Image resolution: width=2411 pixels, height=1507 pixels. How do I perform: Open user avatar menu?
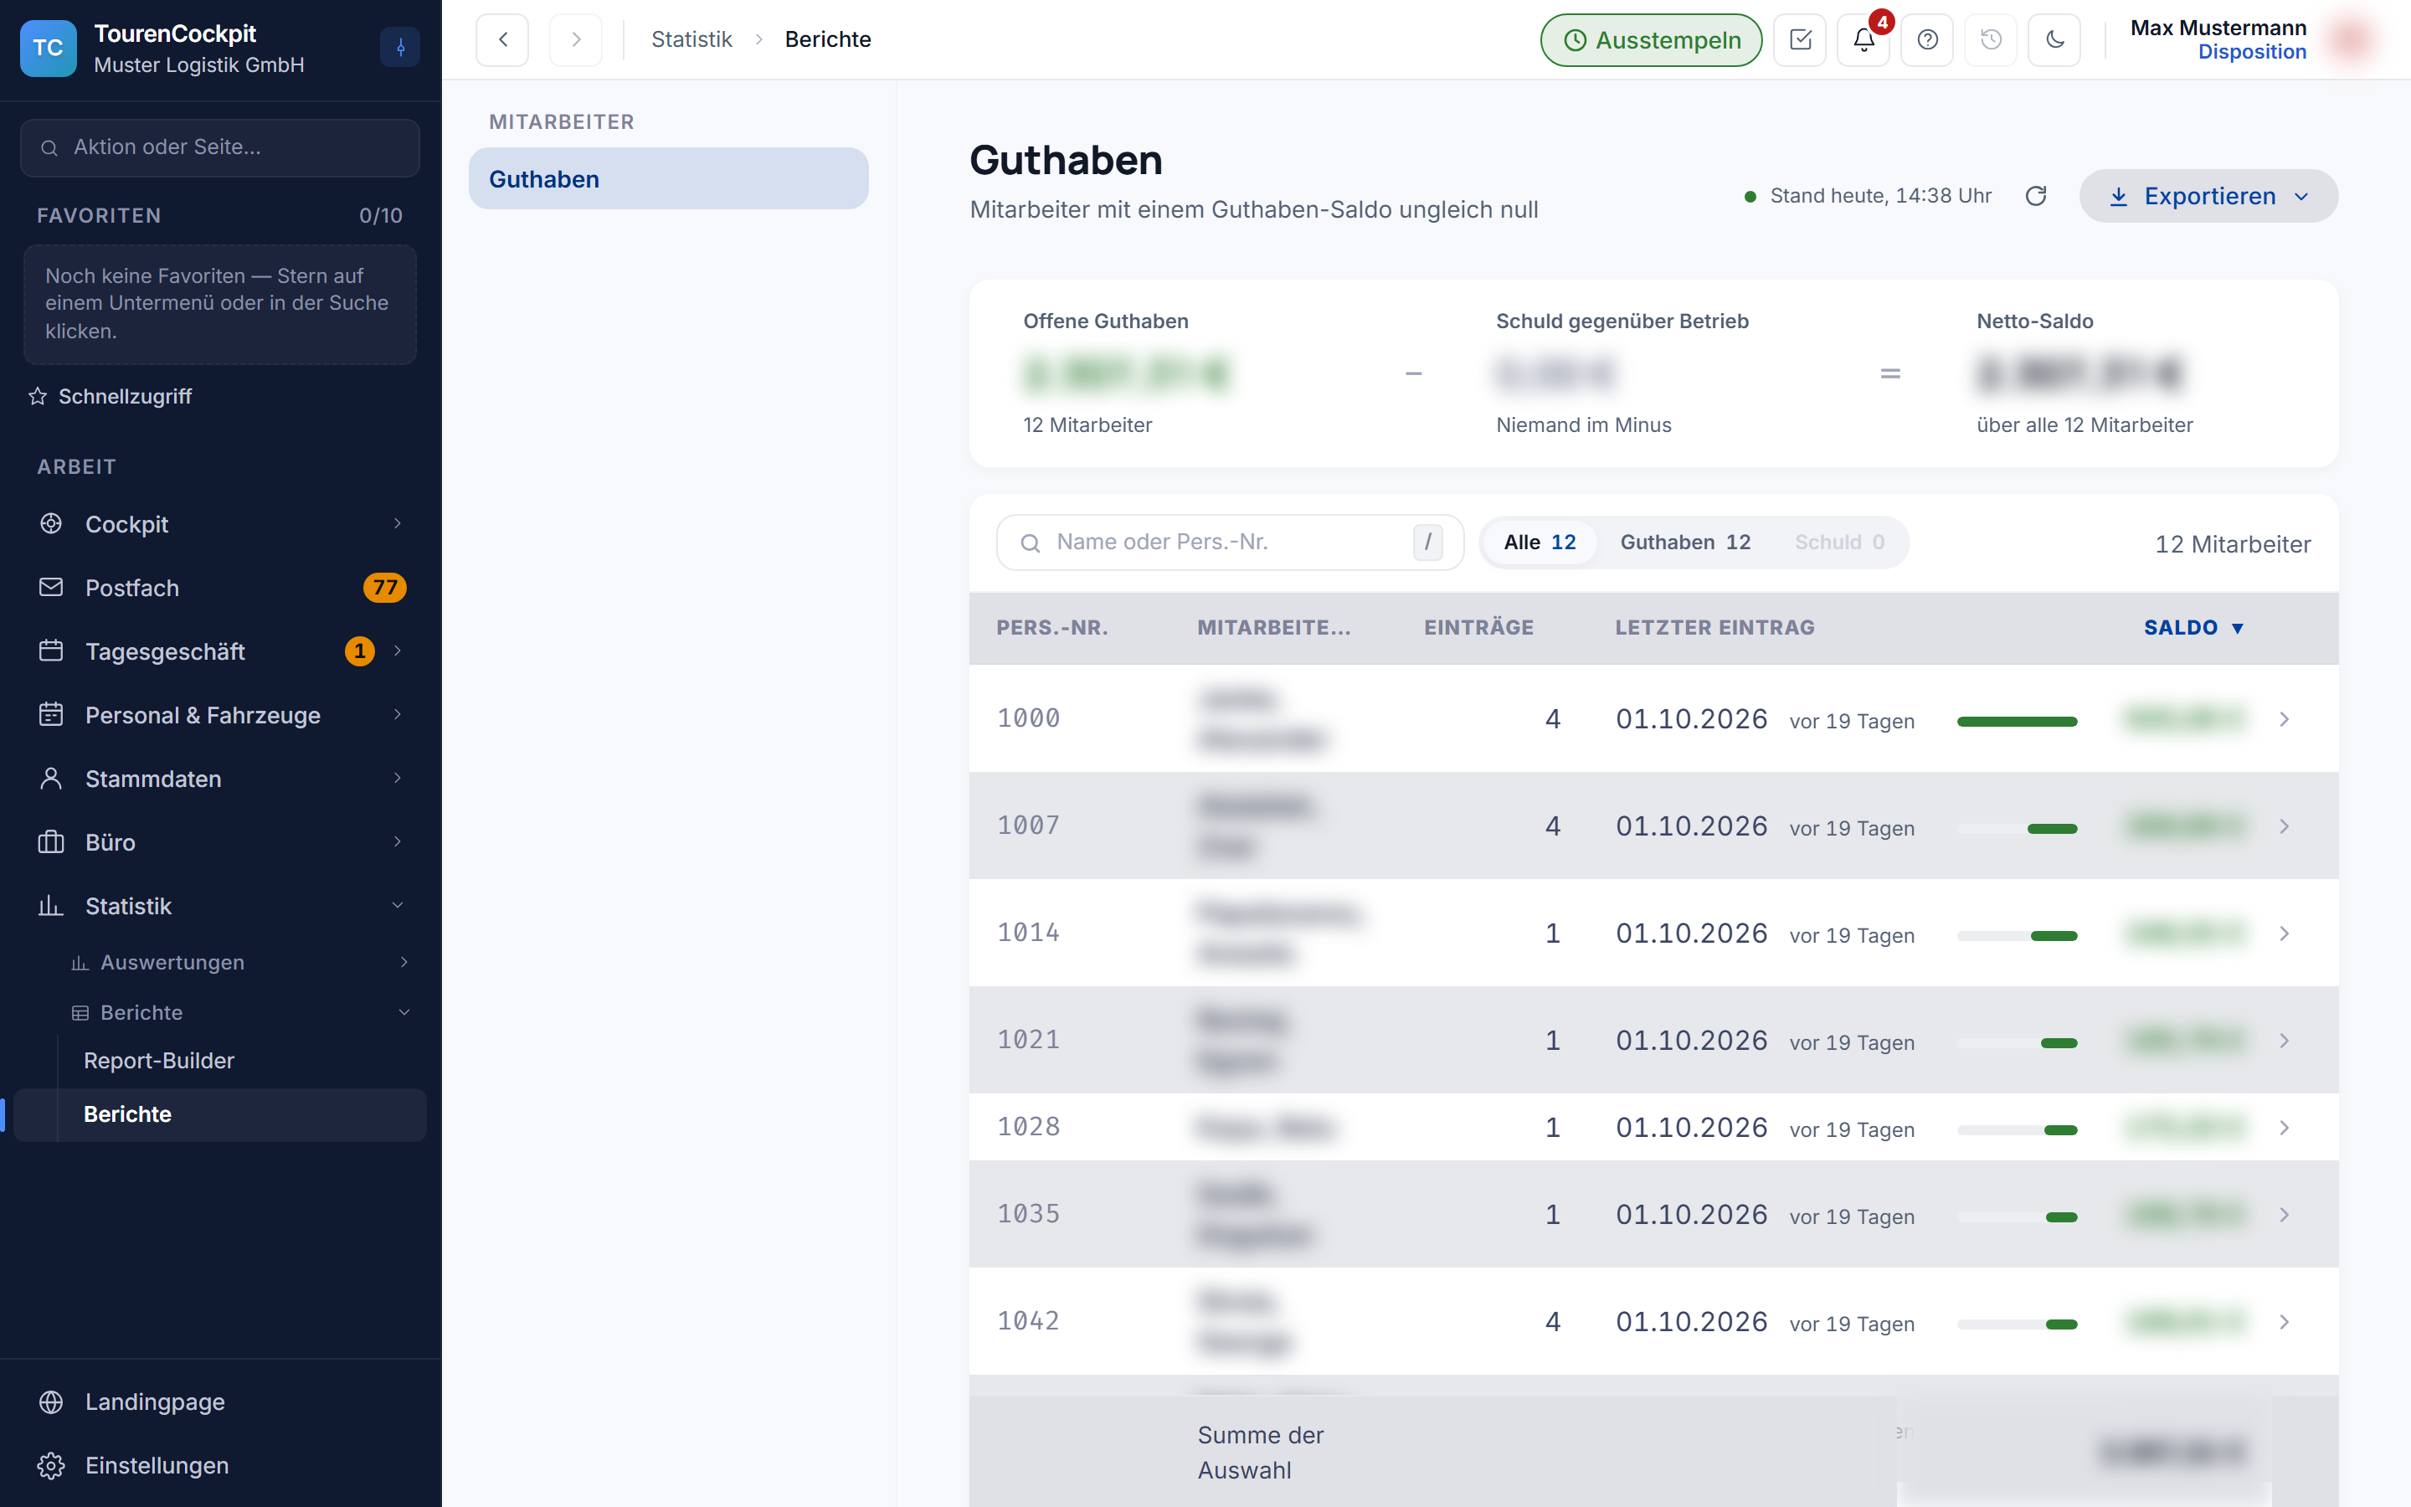point(2352,40)
